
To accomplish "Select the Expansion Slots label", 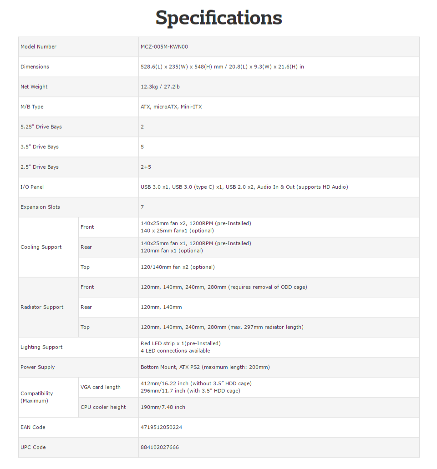I will point(40,207).
